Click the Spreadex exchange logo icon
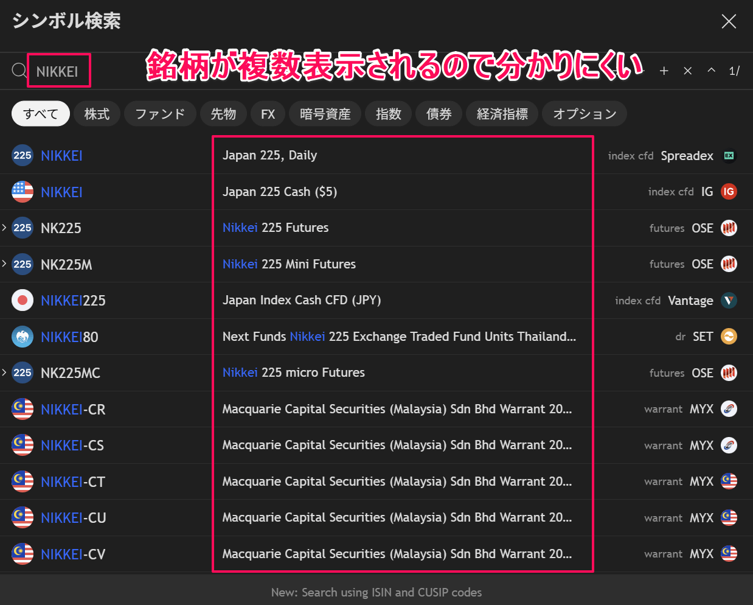The image size is (753, 605). pyautogui.click(x=729, y=156)
